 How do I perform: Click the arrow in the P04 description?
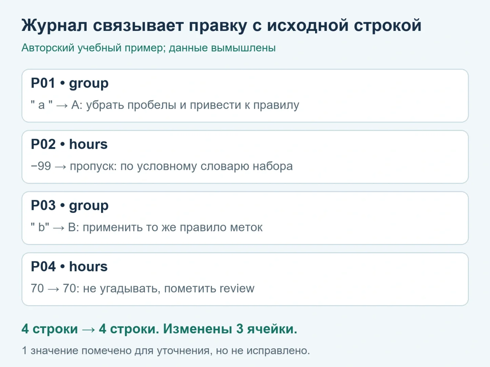(53, 289)
